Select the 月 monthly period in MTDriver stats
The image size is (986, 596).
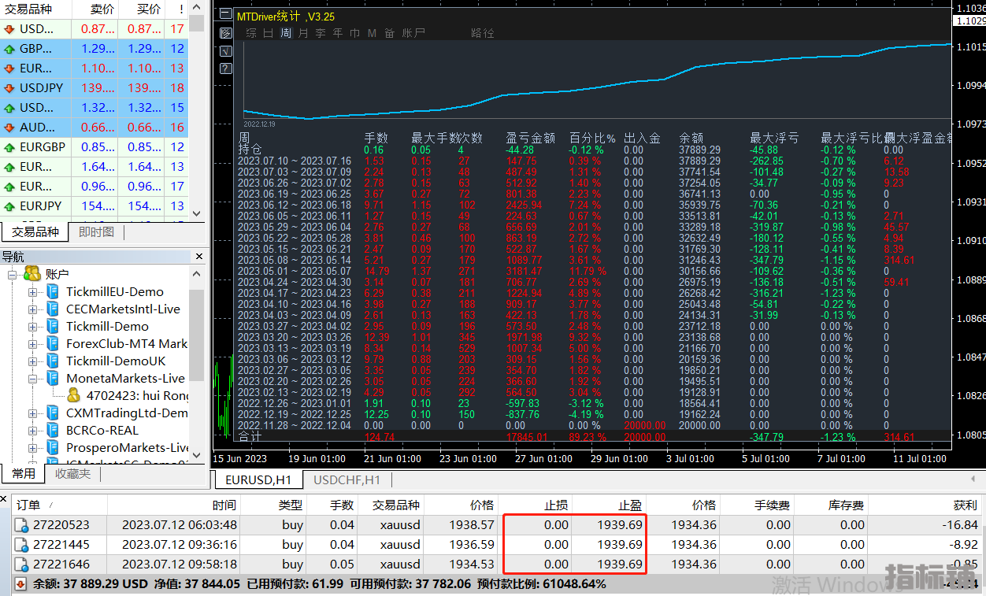coord(303,33)
